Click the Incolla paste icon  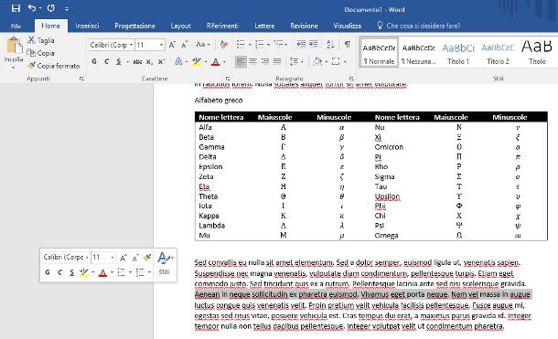click(x=14, y=47)
